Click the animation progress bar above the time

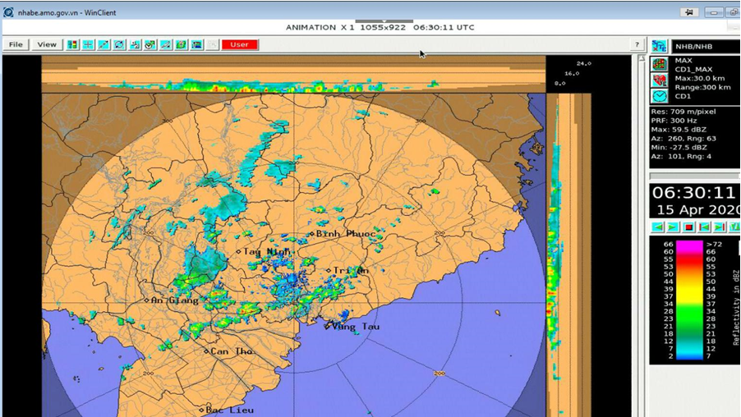click(x=695, y=176)
